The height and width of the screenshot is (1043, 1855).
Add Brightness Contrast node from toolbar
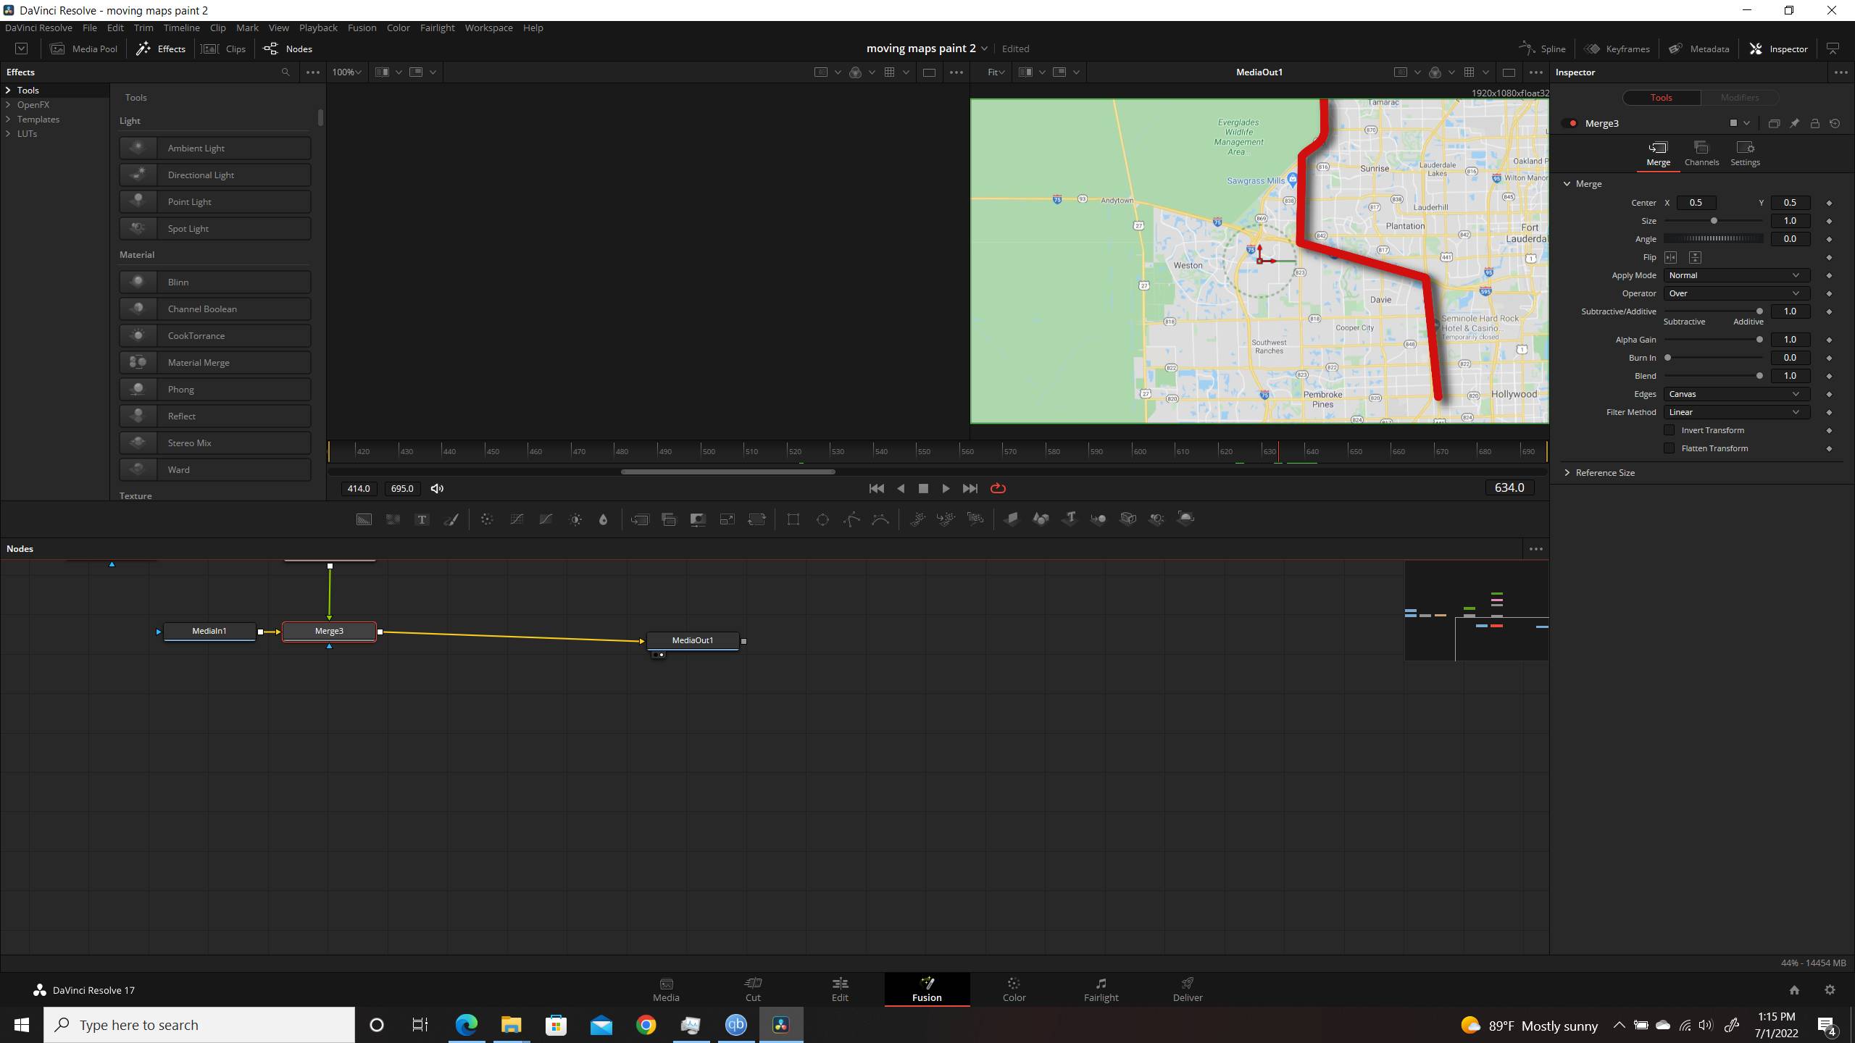575,519
